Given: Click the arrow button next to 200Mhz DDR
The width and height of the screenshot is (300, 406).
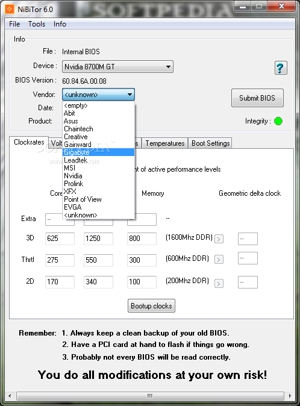Looking at the screenshot, I should click(x=219, y=284).
